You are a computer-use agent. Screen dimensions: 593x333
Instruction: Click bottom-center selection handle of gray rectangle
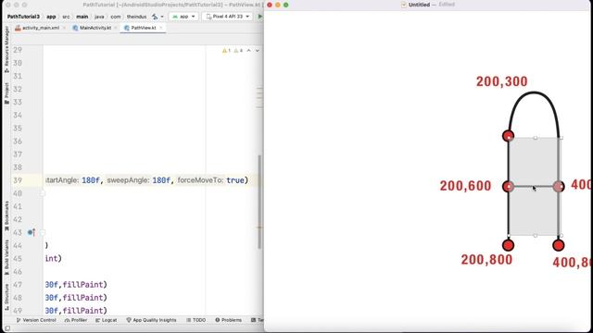pos(536,236)
